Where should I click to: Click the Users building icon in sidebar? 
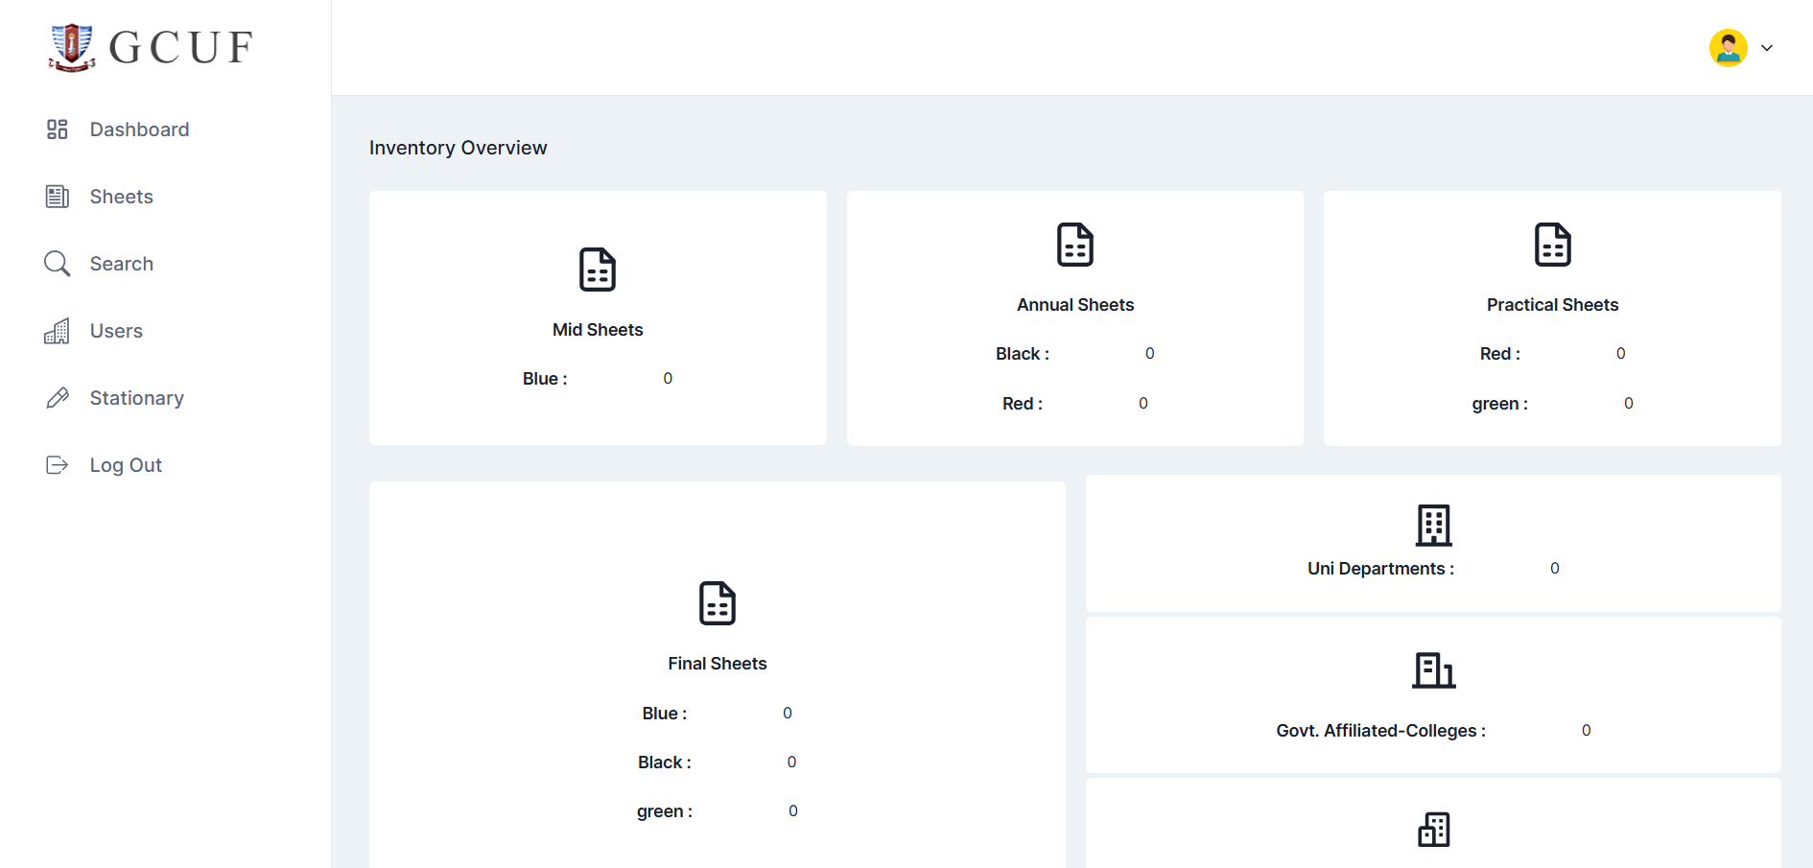pos(58,331)
